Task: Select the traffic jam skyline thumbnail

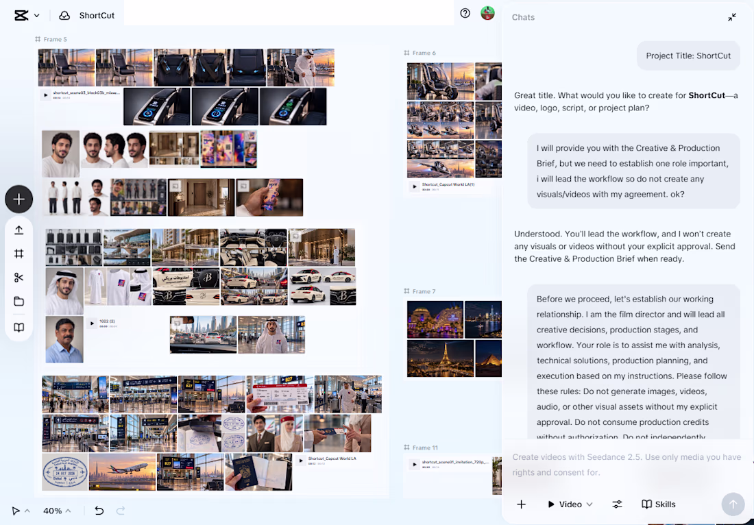Action: [203, 334]
